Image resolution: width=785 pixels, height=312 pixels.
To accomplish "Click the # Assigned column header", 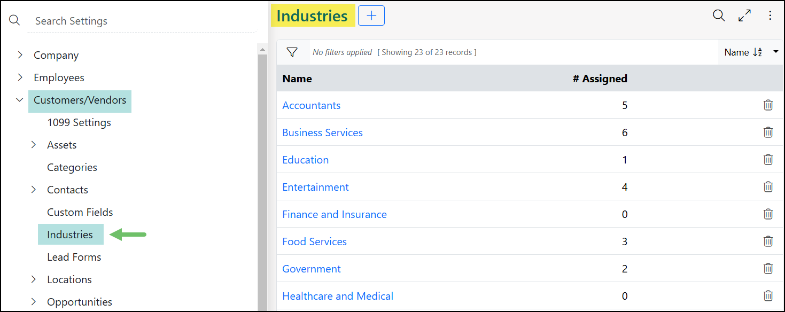I will [600, 79].
